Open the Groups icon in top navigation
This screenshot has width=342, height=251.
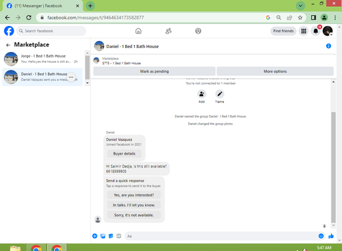pos(198,31)
